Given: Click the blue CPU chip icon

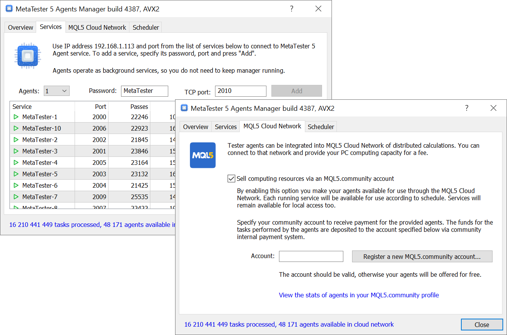Looking at the screenshot, I should pos(27,56).
